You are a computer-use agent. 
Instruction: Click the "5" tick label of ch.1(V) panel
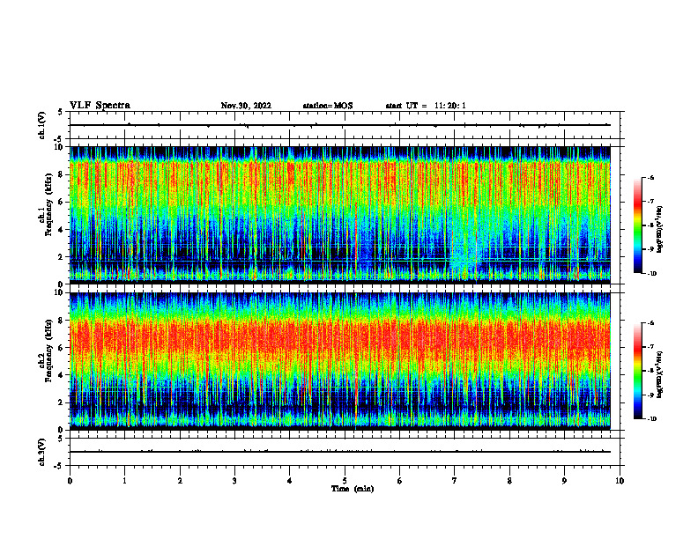(x=61, y=112)
